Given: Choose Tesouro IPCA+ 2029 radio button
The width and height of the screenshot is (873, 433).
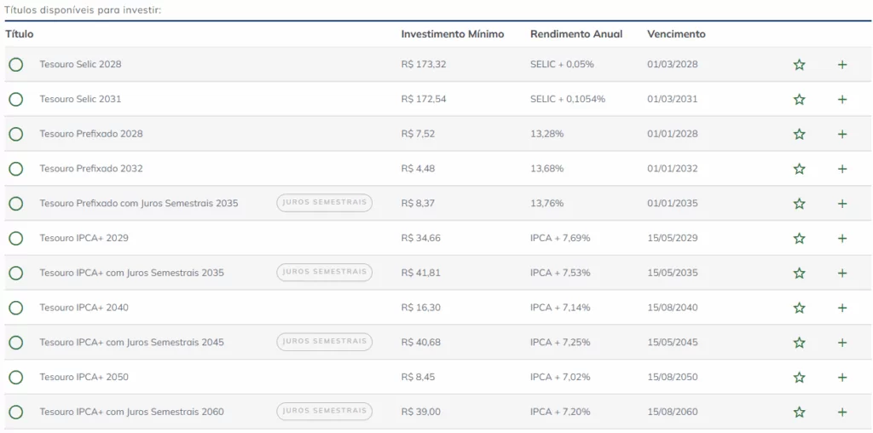Looking at the screenshot, I should pyautogui.click(x=16, y=238).
